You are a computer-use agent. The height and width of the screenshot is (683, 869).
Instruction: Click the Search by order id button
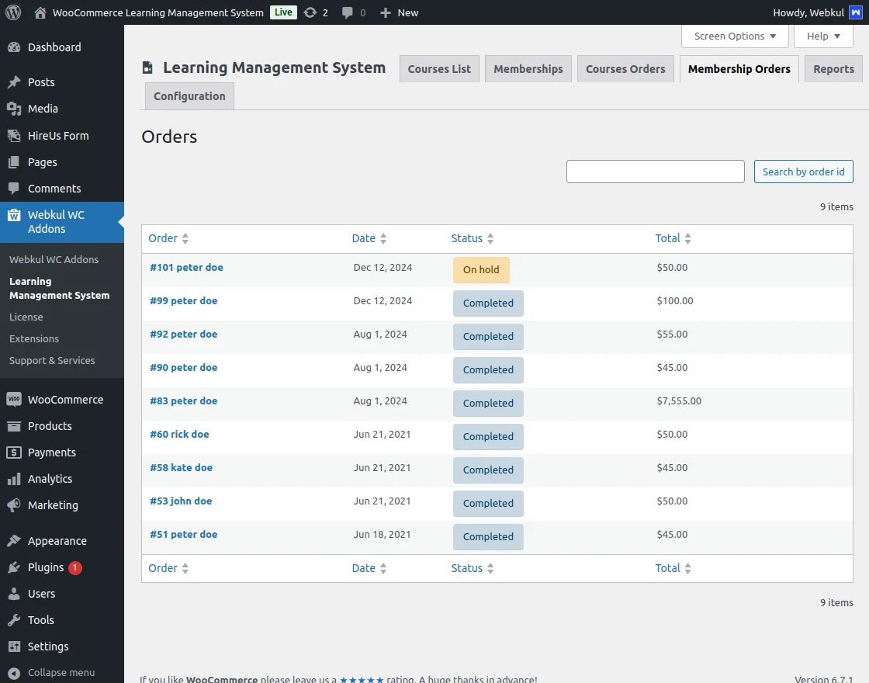[x=803, y=172]
